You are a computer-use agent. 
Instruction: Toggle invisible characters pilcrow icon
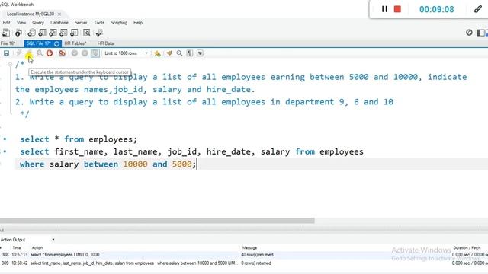[190, 53]
